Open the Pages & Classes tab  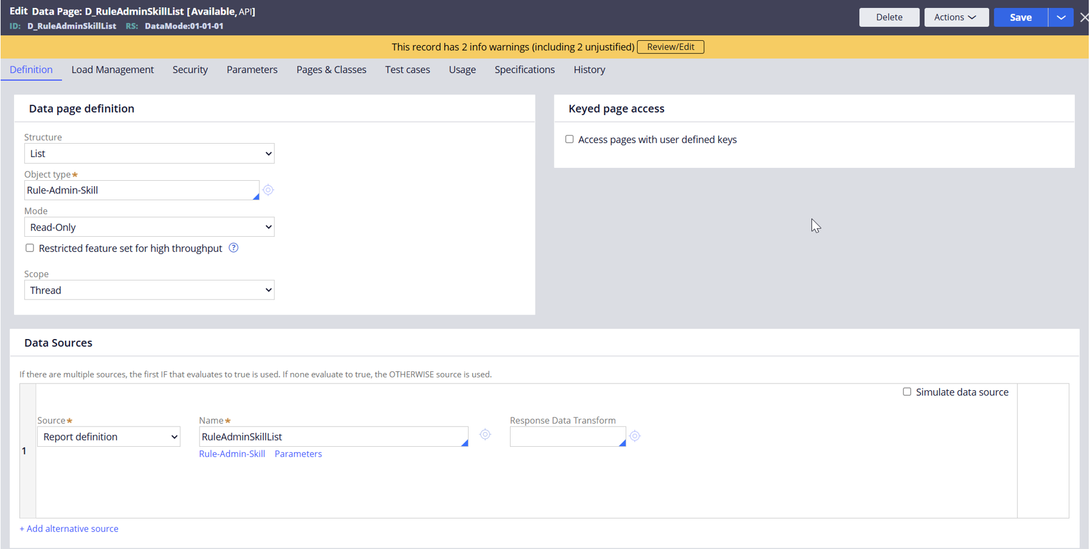(x=331, y=69)
